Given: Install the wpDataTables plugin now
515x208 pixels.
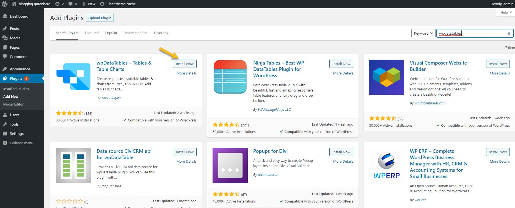Looking at the screenshot, I should click(x=185, y=64).
